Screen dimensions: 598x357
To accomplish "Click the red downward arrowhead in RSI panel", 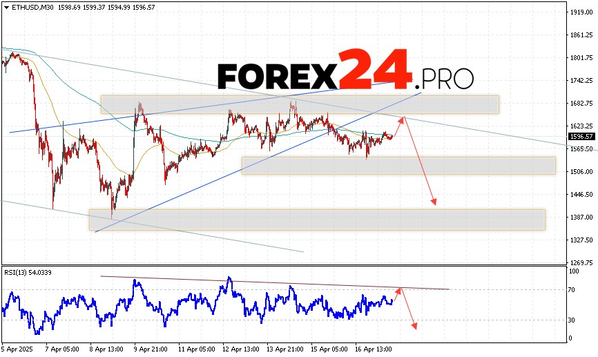I will (414, 325).
